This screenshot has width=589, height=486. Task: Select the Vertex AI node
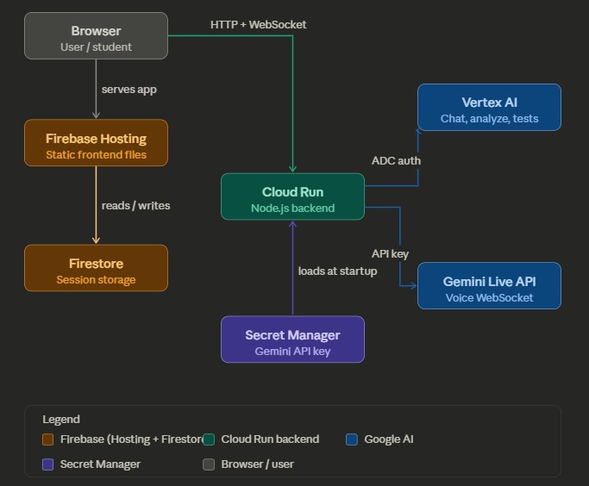coord(489,108)
